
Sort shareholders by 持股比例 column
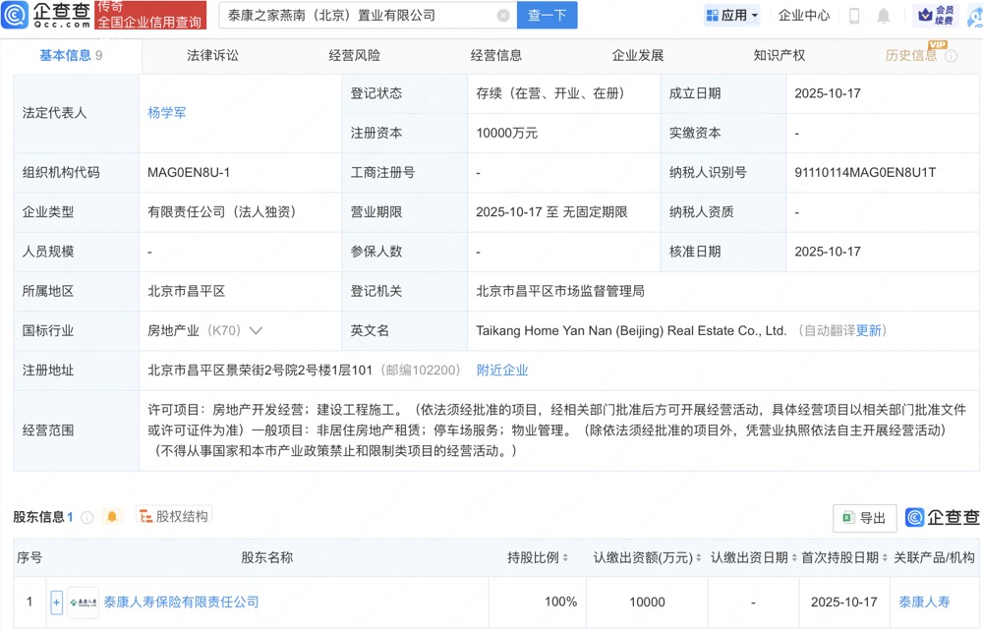coord(565,558)
